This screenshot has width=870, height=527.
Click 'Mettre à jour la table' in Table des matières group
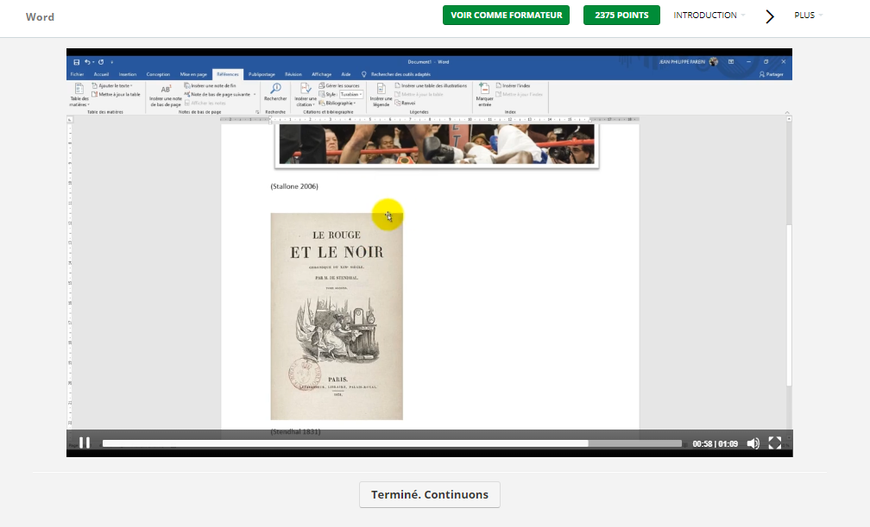[116, 94]
